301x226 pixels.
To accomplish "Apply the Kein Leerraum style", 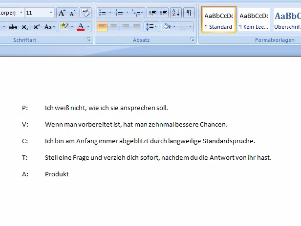I will pyautogui.click(x=254, y=19).
